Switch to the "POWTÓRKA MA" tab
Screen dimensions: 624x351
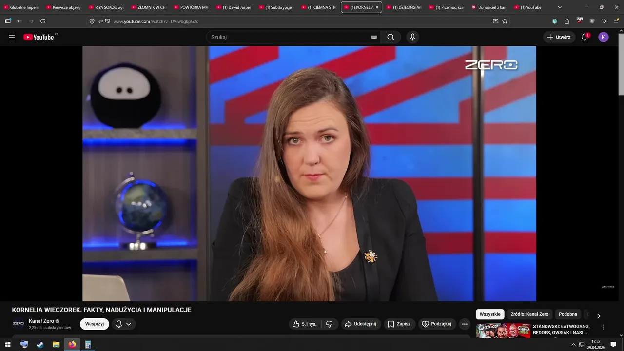[x=191, y=7]
